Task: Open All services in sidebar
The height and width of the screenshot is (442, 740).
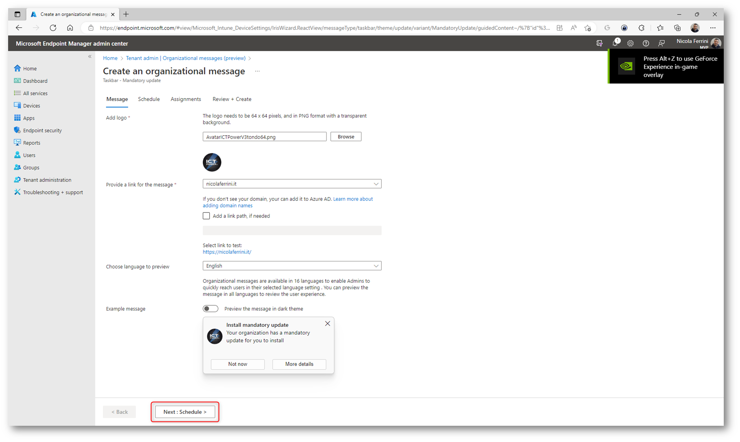Action: [31, 93]
